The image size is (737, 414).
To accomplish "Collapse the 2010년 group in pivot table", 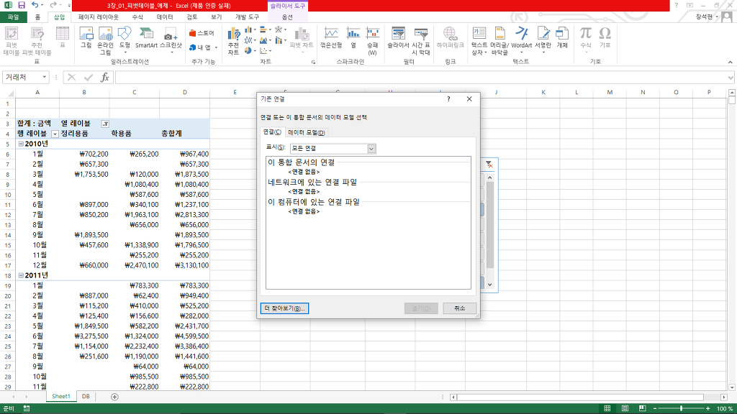I will click(21, 144).
